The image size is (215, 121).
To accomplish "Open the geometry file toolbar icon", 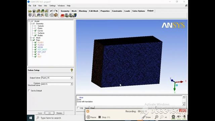I will click(38, 11).
